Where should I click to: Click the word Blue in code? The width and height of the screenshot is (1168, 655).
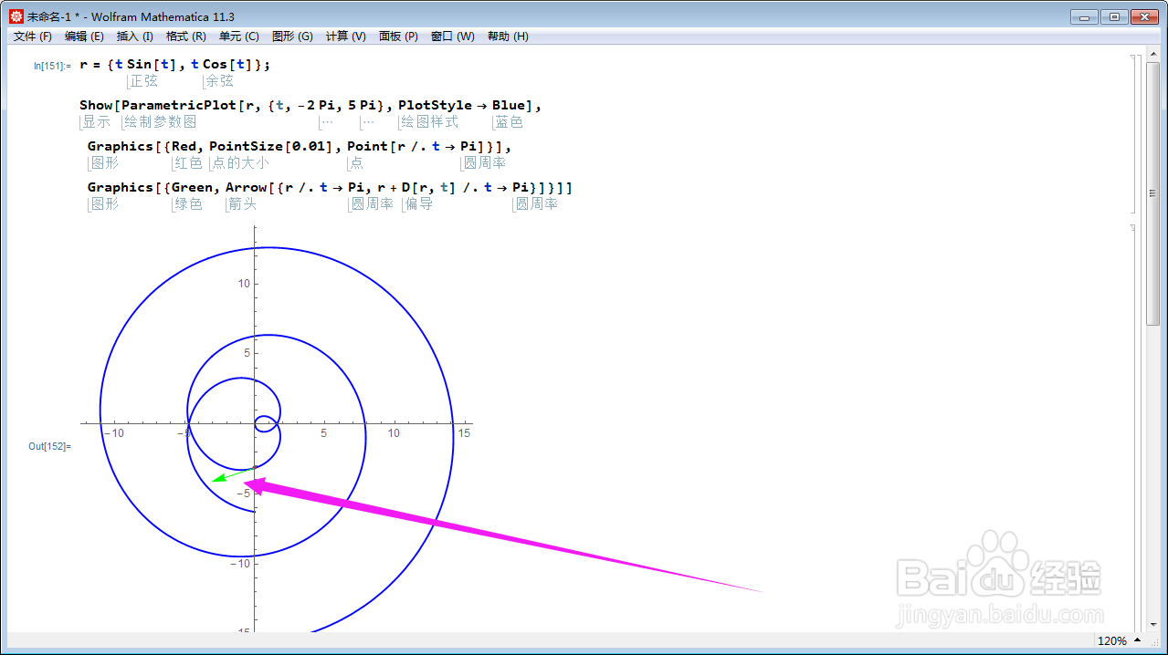pyautogui.click(x=508, y=105)
